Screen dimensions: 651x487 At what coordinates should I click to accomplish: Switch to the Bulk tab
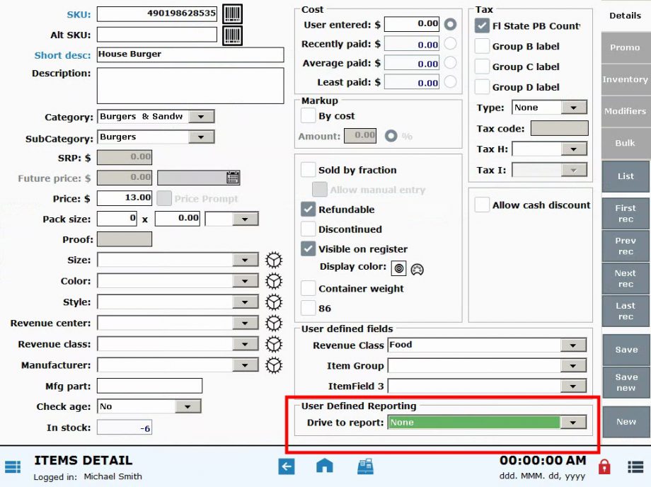pos(626,143)
